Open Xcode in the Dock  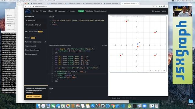(x=117, y=106)
